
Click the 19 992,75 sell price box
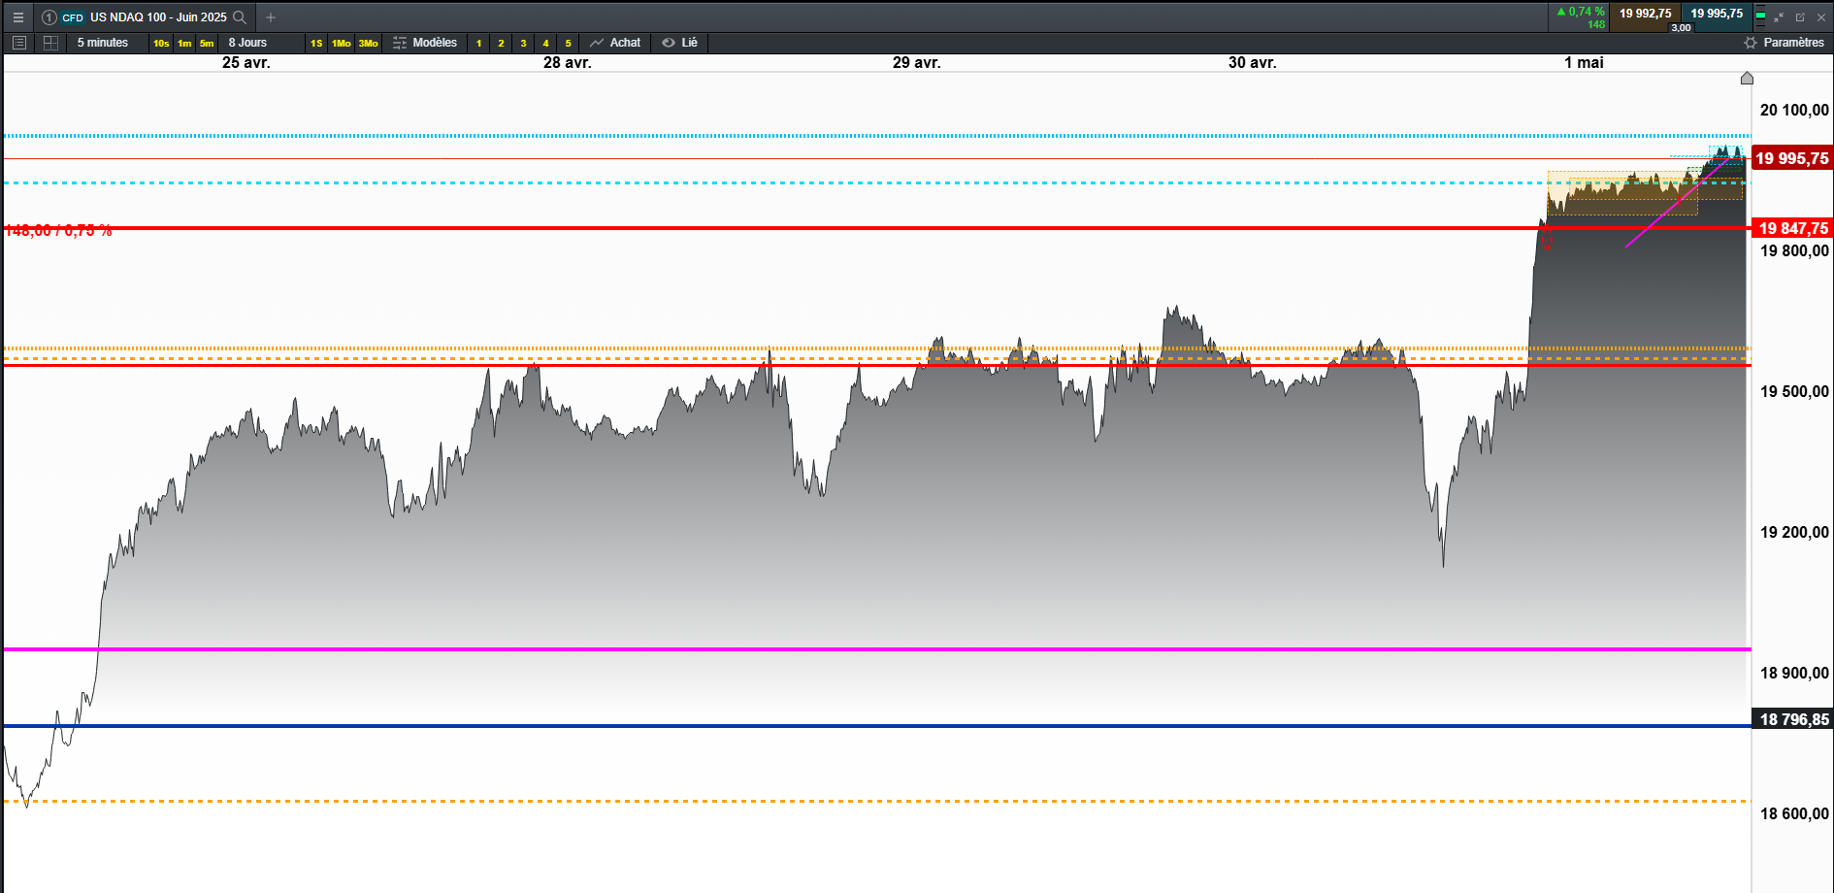(x=1645, y=14)
